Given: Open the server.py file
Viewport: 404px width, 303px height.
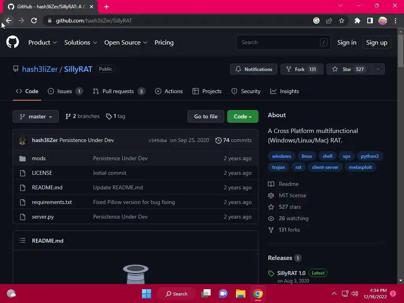Looking at the screenshot, I should 43,217.
